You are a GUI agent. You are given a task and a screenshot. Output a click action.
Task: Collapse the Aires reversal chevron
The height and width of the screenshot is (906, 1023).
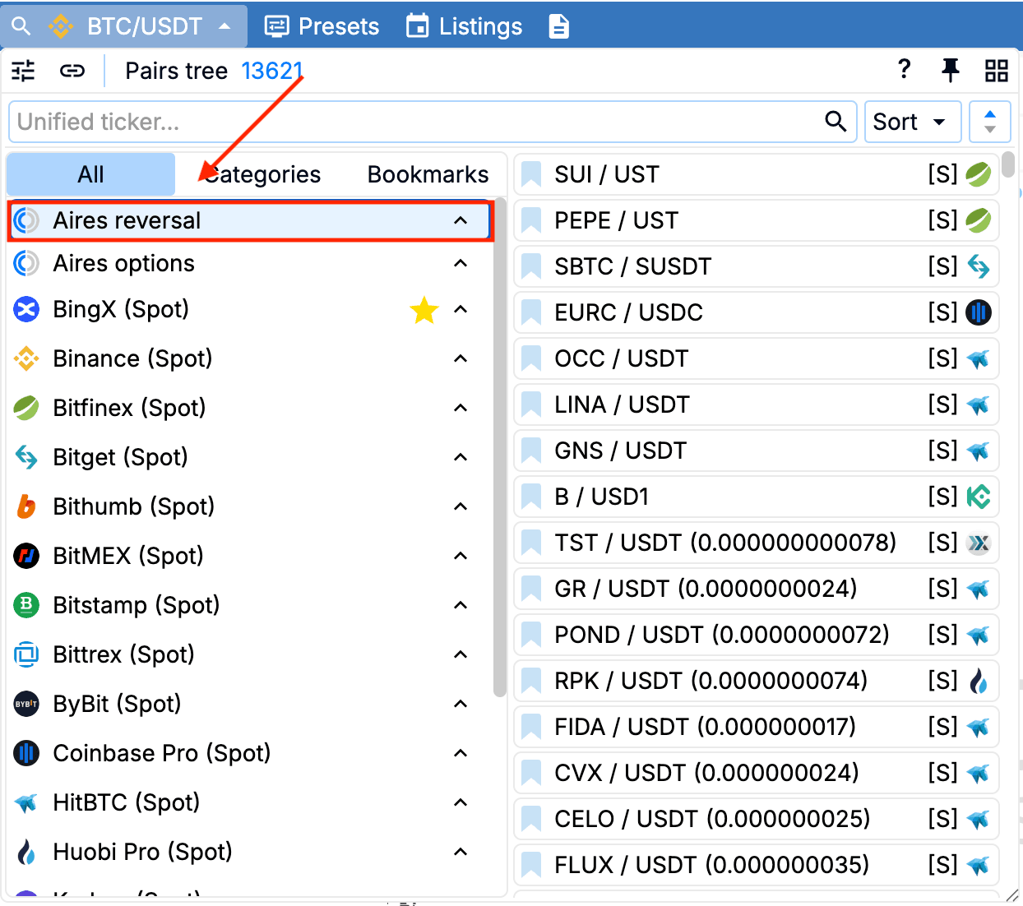click(461, 220)
